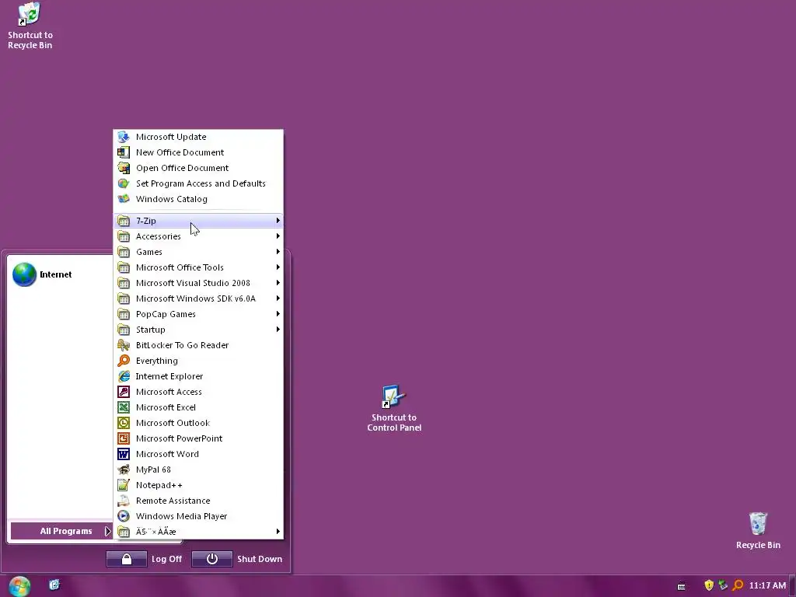Launch Microsoft Word
This screenshot has height=597, width=796.
click(198, 454)
